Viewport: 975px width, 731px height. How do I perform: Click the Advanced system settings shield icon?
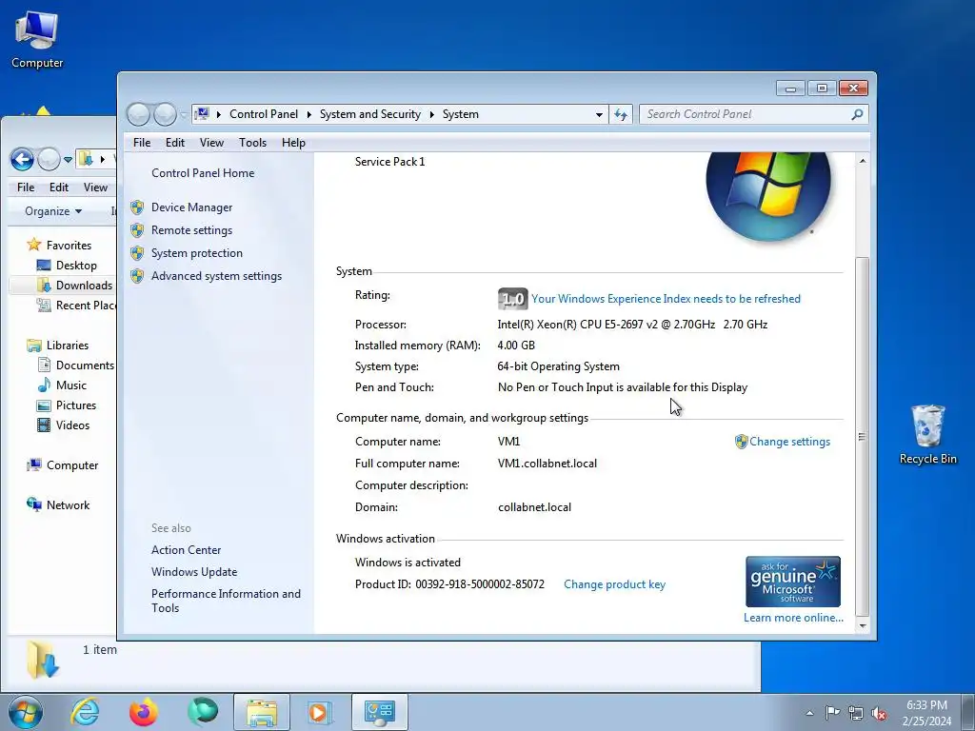(137, 276)
